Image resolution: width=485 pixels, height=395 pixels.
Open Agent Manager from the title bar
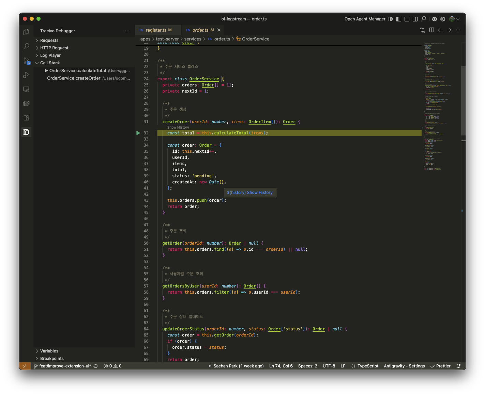[x=365, y=19]
